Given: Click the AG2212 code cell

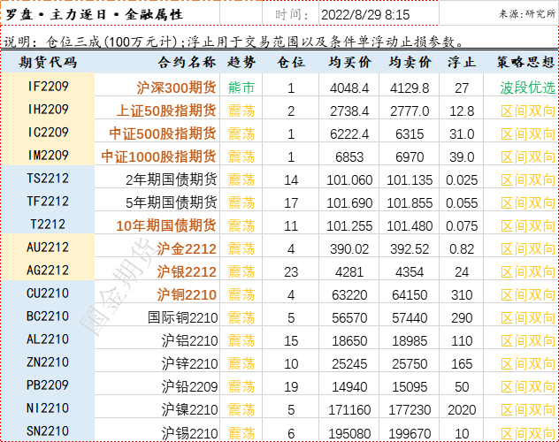Looking at the screenshot, I should (x=48, y=270).
